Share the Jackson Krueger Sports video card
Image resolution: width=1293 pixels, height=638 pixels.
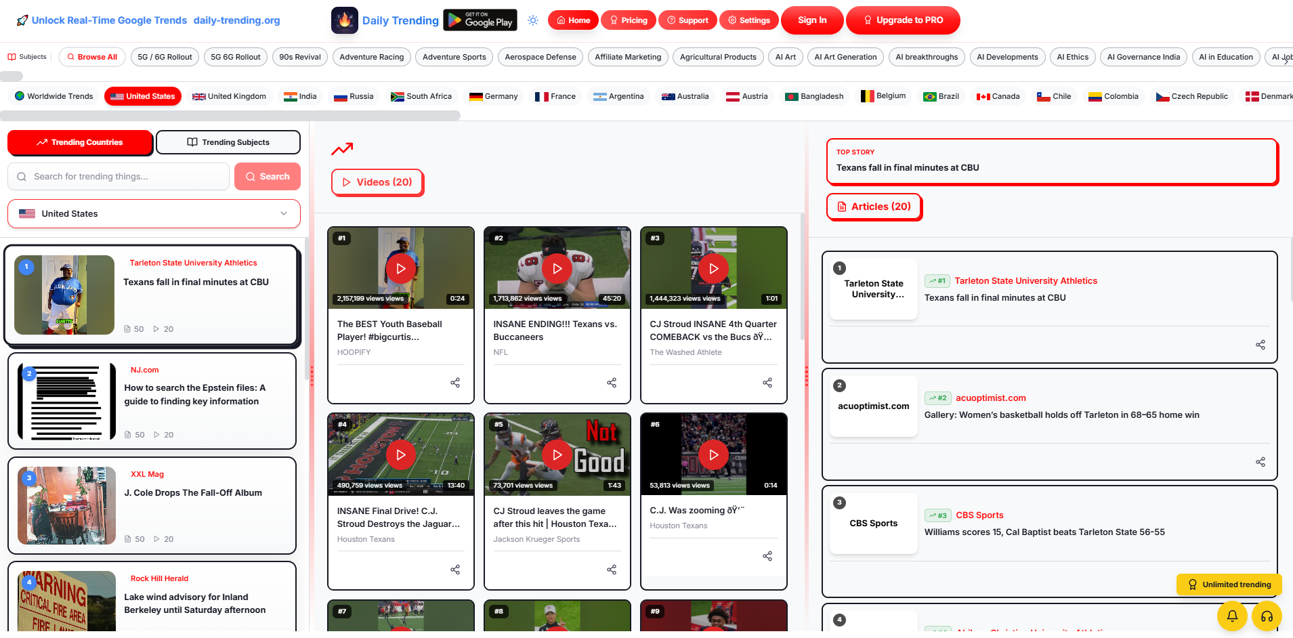tap(612, 570)
